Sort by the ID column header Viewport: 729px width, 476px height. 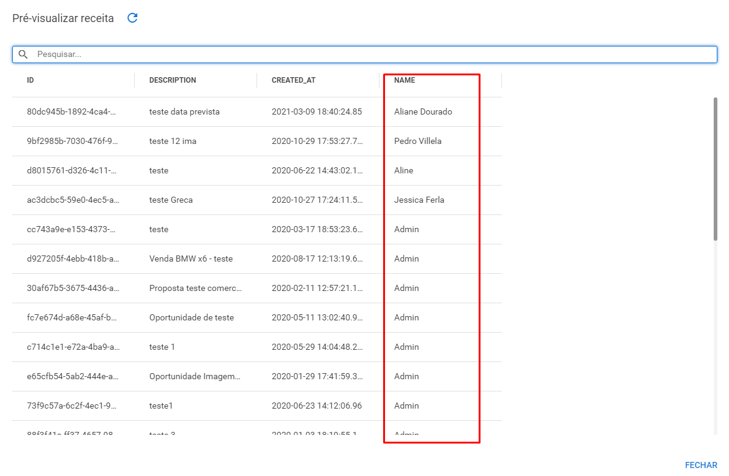pos(30,80)
